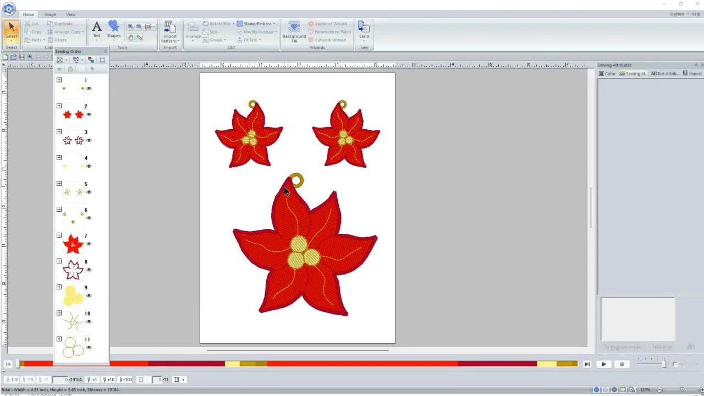Switch to the View ribbon tab
The height and width of the screenshot is (396, 704).
(x=71, y=14)
